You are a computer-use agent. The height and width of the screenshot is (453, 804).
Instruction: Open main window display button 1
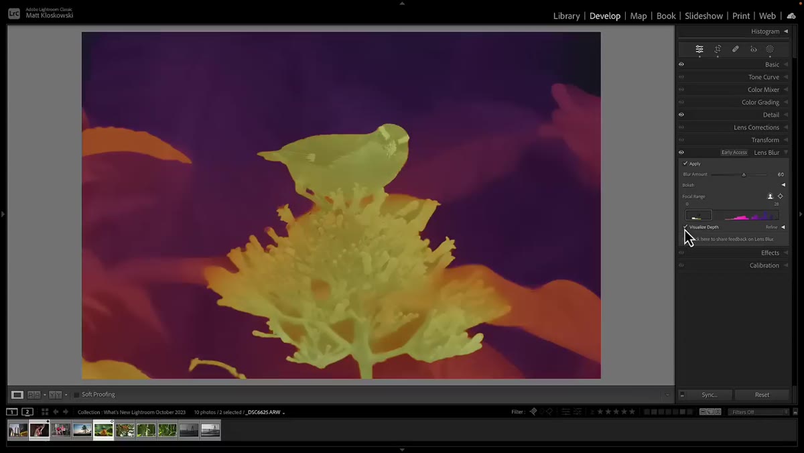12,411
